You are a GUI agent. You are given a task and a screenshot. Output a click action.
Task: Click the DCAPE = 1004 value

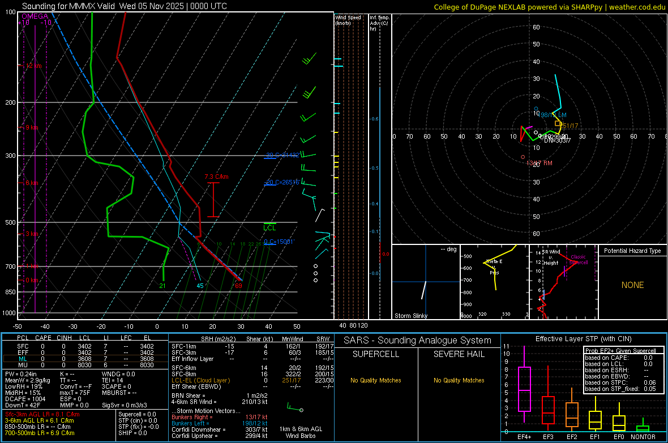(x=25, y=399)
